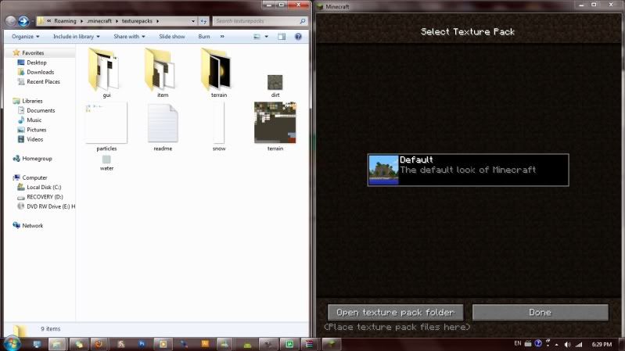This screenshot has height=351, width=625.
Task: Open Pictures library
Action: pos(36,130)
